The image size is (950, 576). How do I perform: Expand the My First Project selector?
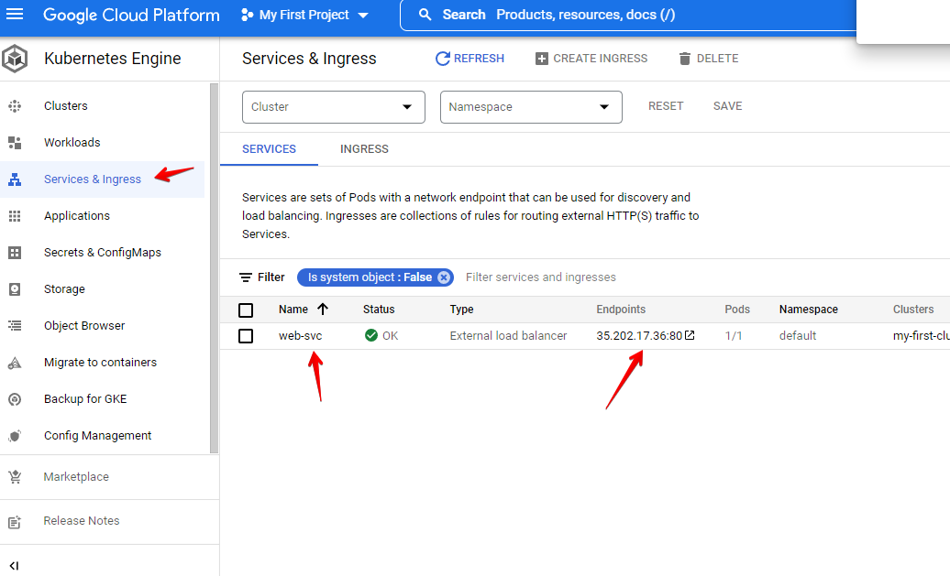coord(304,16)
